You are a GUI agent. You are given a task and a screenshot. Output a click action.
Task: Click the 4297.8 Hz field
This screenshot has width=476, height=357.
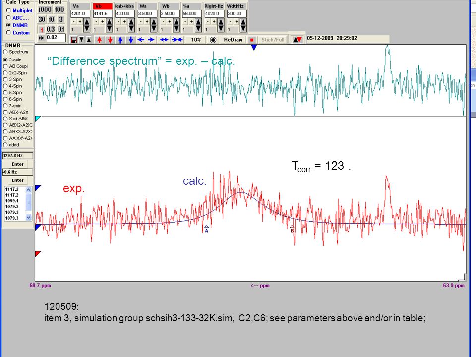point(18,155)
